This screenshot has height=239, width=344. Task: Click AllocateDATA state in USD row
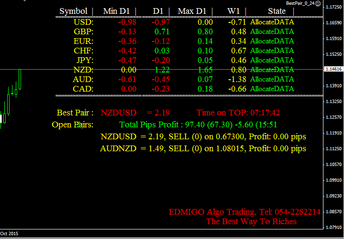tap(272, 22)
